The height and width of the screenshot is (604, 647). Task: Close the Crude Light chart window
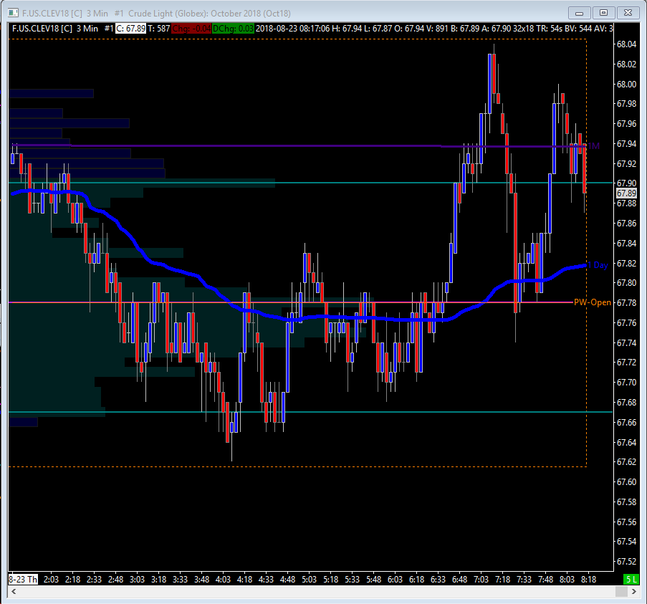point(628,13)
